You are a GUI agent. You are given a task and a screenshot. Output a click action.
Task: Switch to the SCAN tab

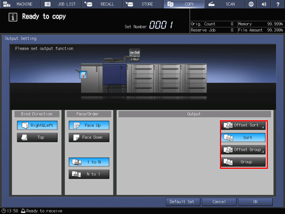[x=225, y=4]
